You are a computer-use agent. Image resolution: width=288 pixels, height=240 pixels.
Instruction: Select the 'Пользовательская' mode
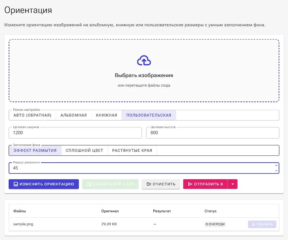coord(149,115)
